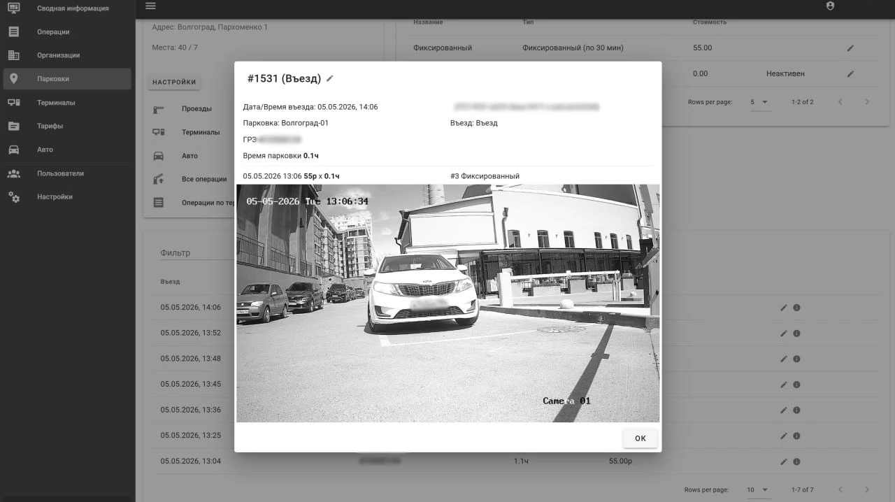Open tariffs Rows per page dropdown showing 5
This screenshot has height=502, width=895.
759,102
